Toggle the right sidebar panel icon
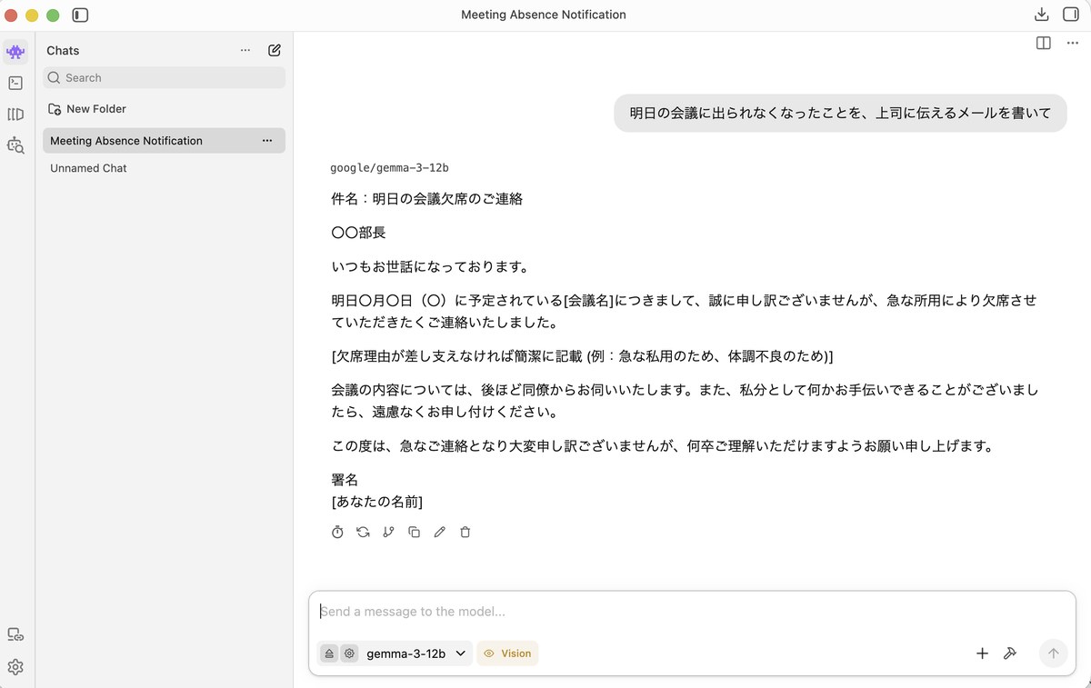This screenshot has width=1091, height=688. [x=1070, y=15]
